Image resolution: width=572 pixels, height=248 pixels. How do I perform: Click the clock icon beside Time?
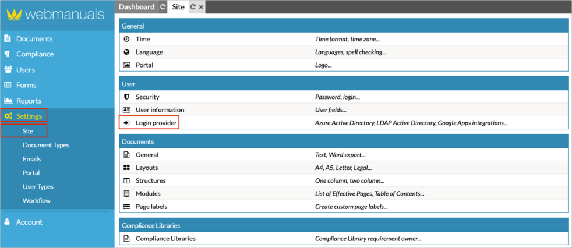(127, 39)
